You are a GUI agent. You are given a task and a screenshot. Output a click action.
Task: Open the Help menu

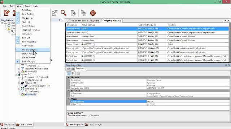pos(36,6)
